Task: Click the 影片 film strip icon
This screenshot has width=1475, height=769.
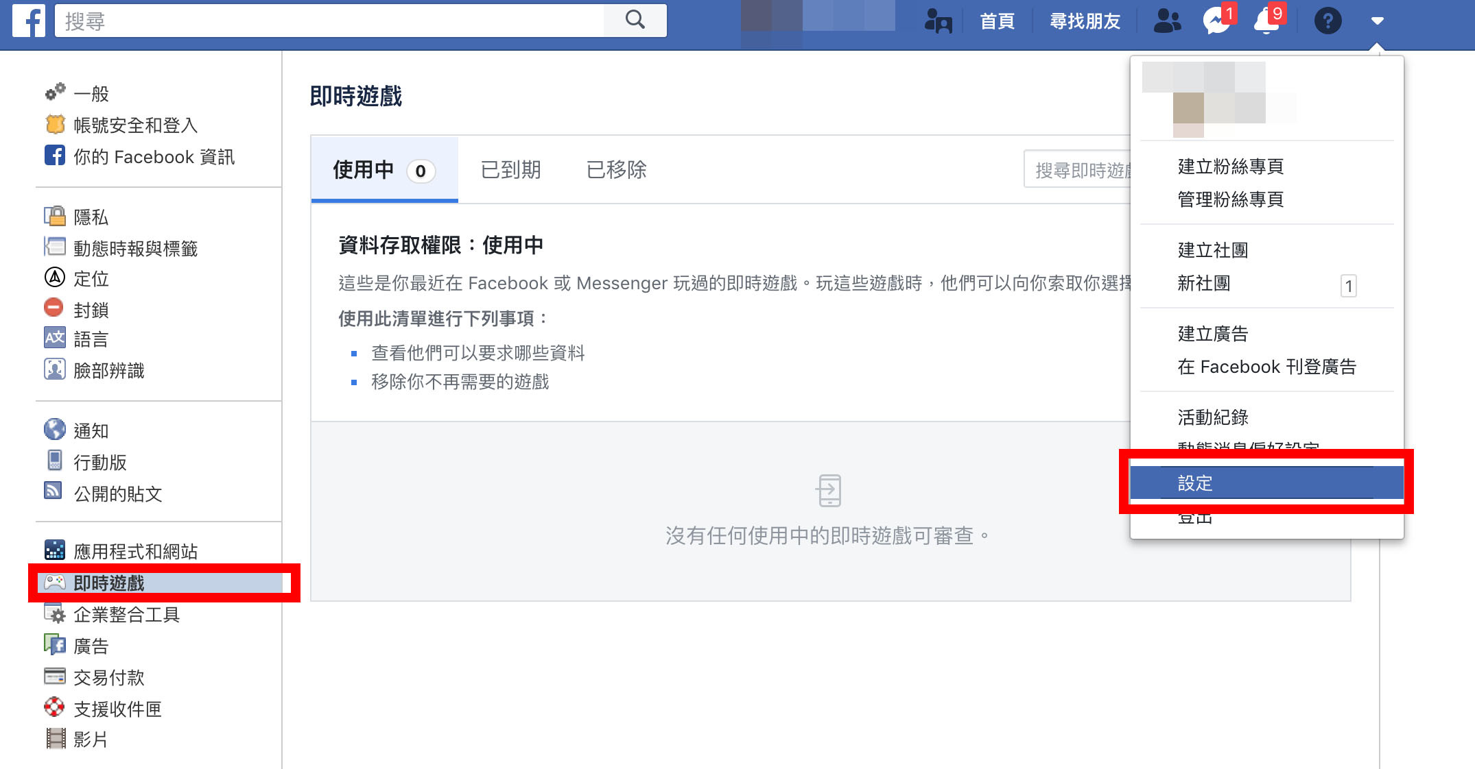Action: 55,738
